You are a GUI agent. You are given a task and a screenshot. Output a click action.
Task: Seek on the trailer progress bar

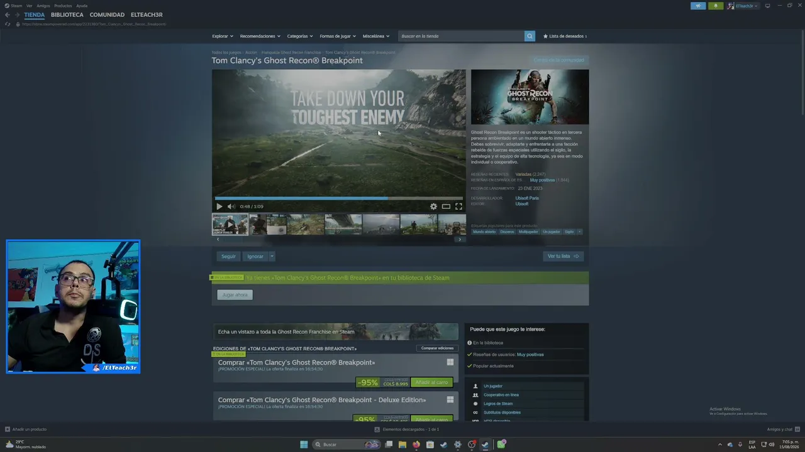[x=339, y=198]
